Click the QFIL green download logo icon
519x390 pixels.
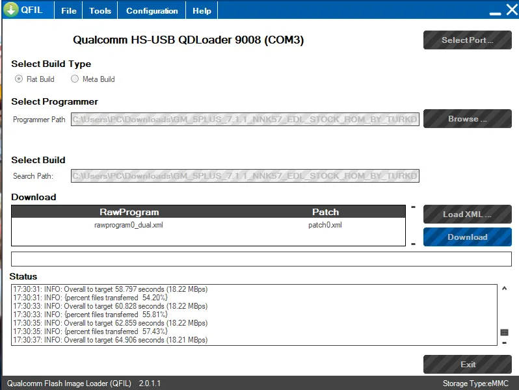(10, 10)
